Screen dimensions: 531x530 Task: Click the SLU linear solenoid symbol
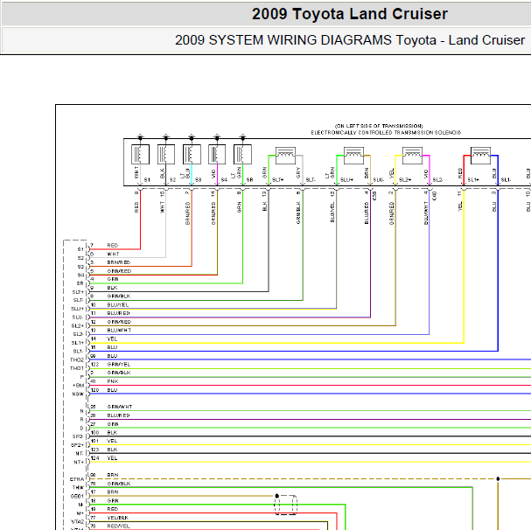pyautogui.click(x=353, y=156)
